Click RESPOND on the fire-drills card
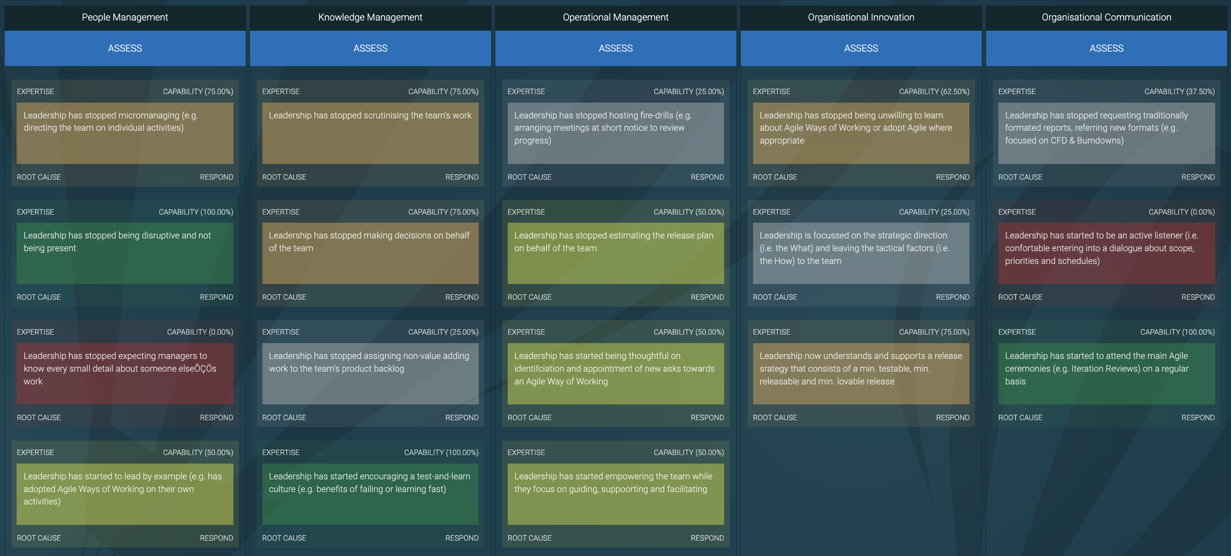The image size is (1231, 556). tap(707, 177)
